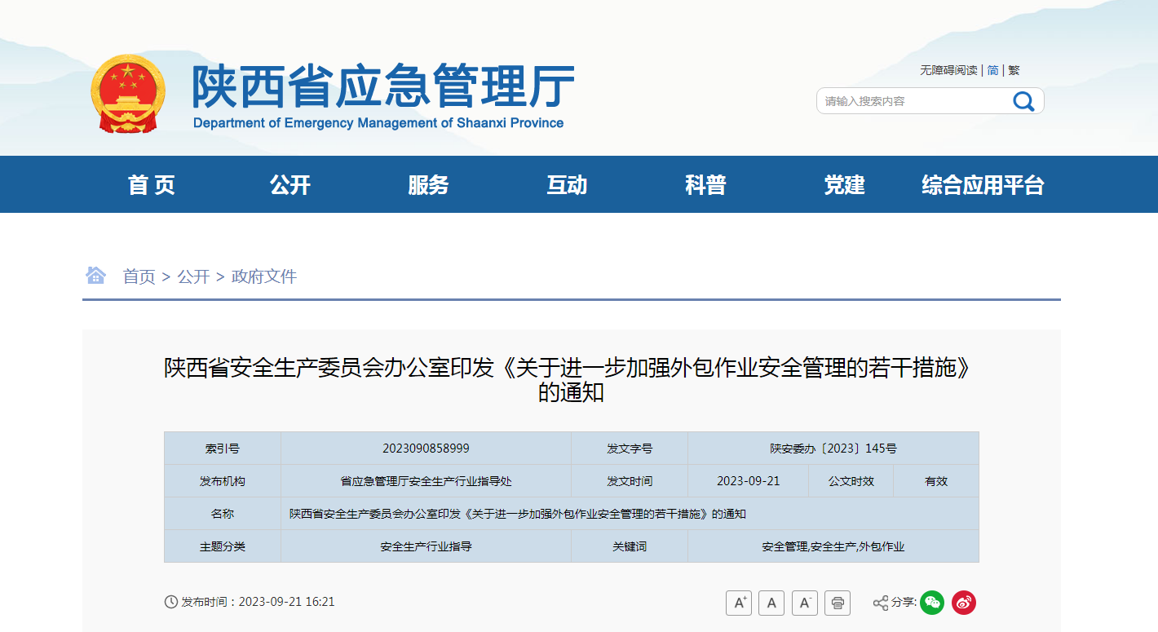The width and height of the screenshot is (1158, 632).
Task: Click the search magnifier icon
Action: coord(1023,100)
